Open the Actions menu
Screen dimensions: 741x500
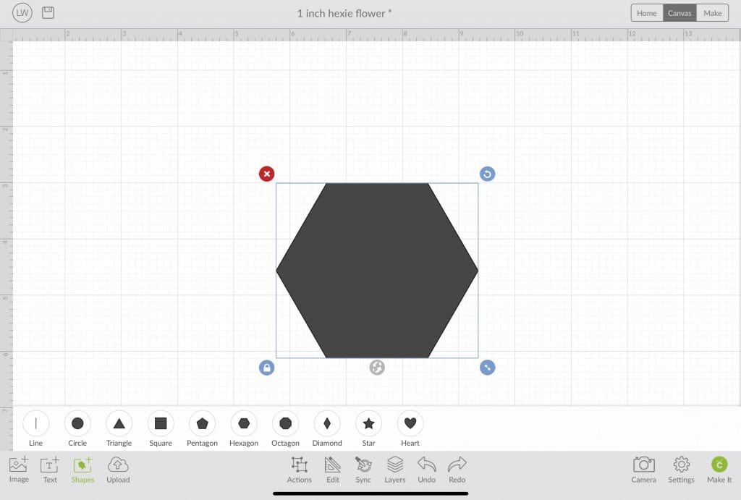pyautogui.click(x=299, y=470)
